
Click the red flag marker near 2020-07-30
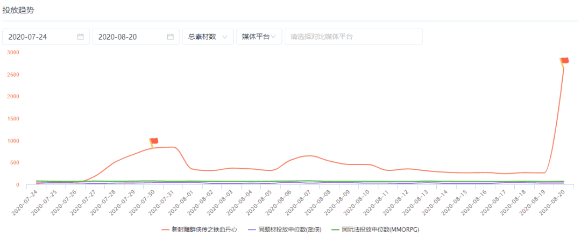(153, 142)
